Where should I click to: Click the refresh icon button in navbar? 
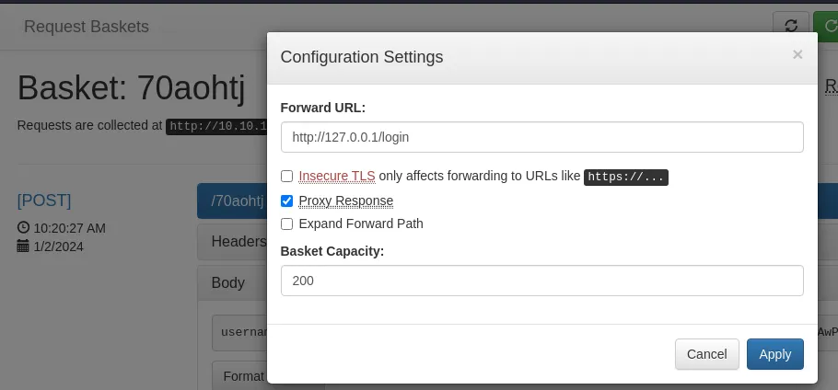790,26
